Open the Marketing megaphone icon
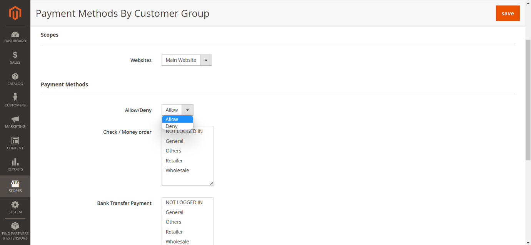 pyautogui.click(x=15, y=119)
